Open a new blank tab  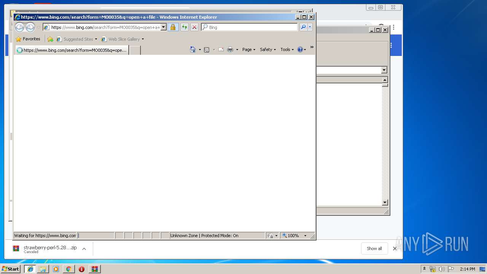[x=135, y=50]
